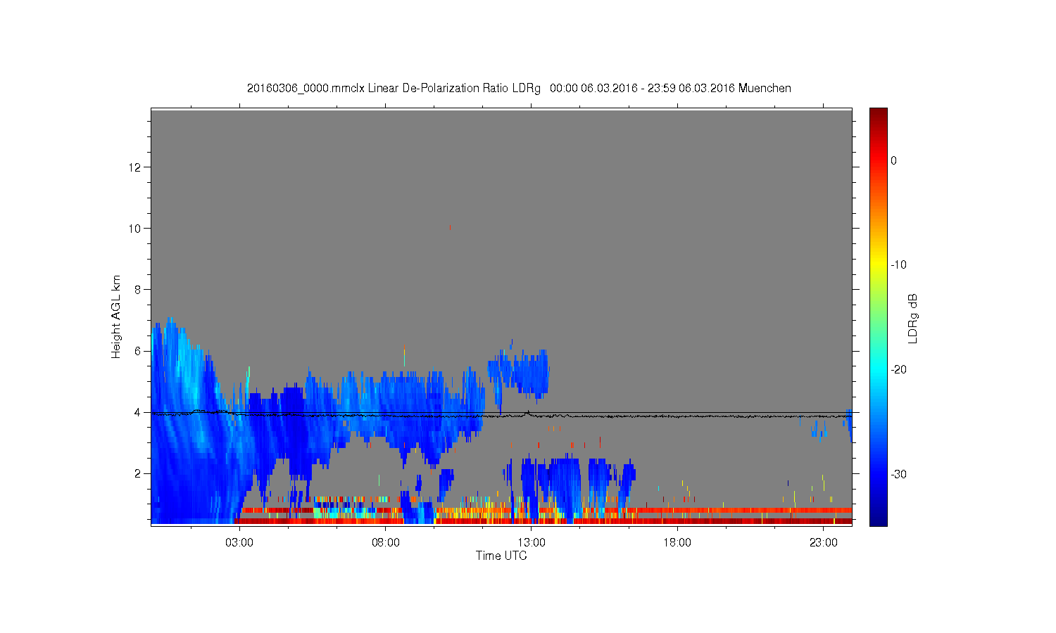Screen dimensions: 1056x633
Task: Click the height tick label 10
Action: point(136,228)
